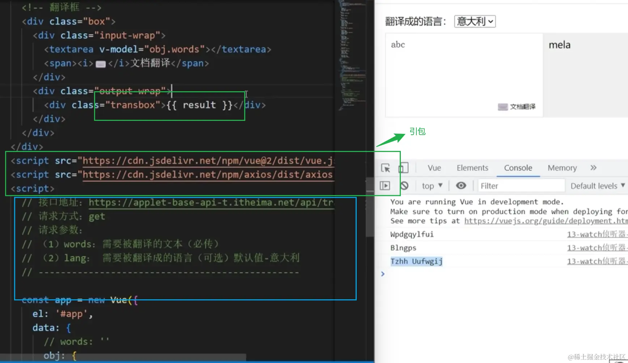Click the el: '#app' code line

(x=63, y=314)
